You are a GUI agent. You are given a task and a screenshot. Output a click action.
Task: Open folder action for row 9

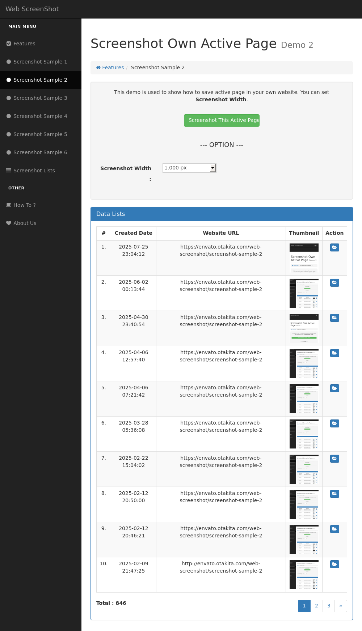pyautogui.click(x=334, y=529)
